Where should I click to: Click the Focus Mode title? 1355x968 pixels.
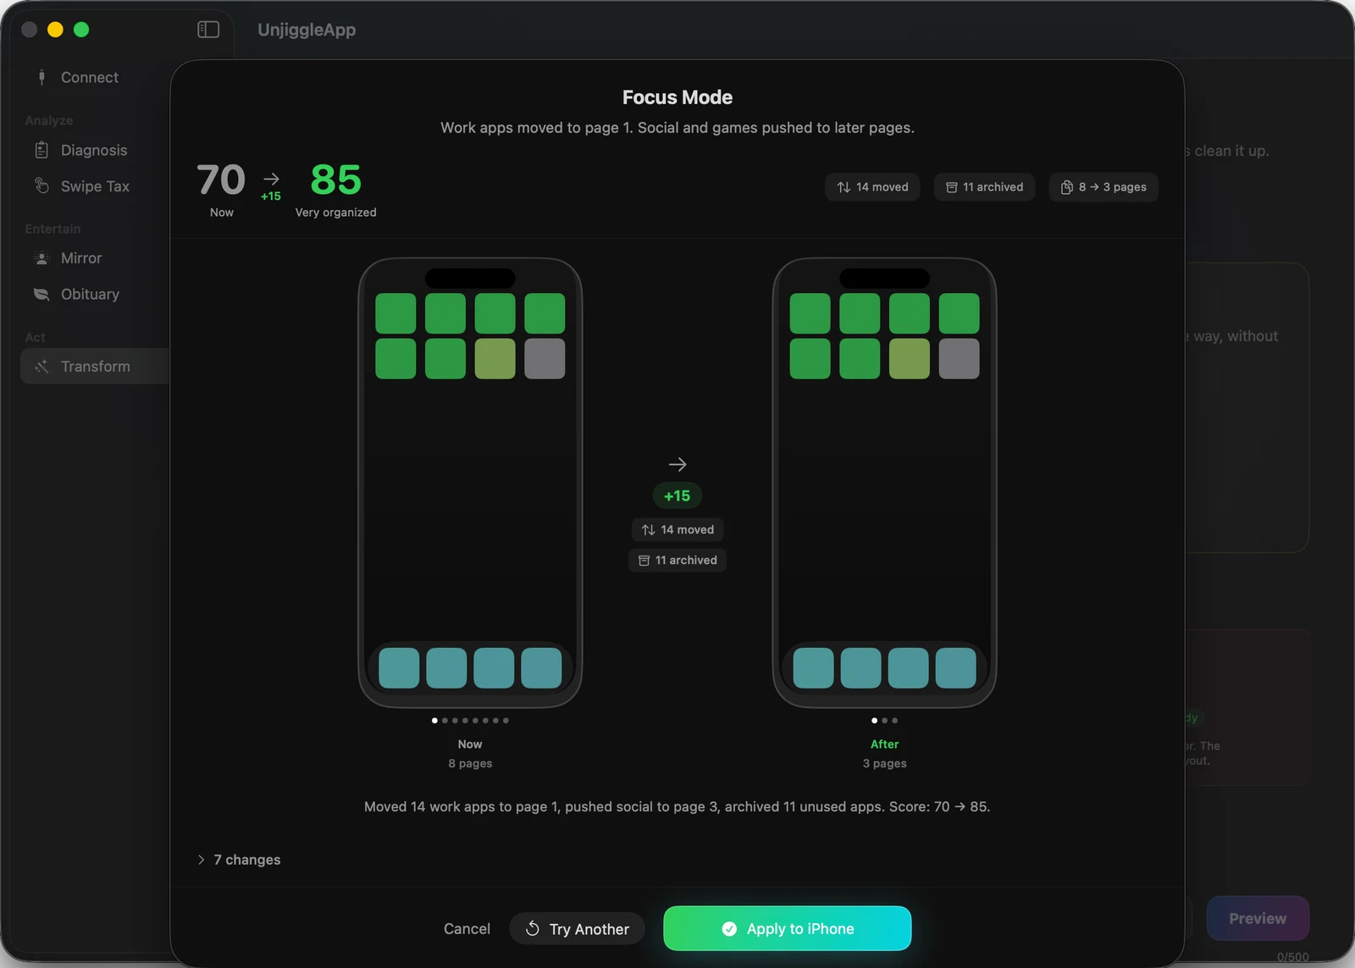click(677, 97)
